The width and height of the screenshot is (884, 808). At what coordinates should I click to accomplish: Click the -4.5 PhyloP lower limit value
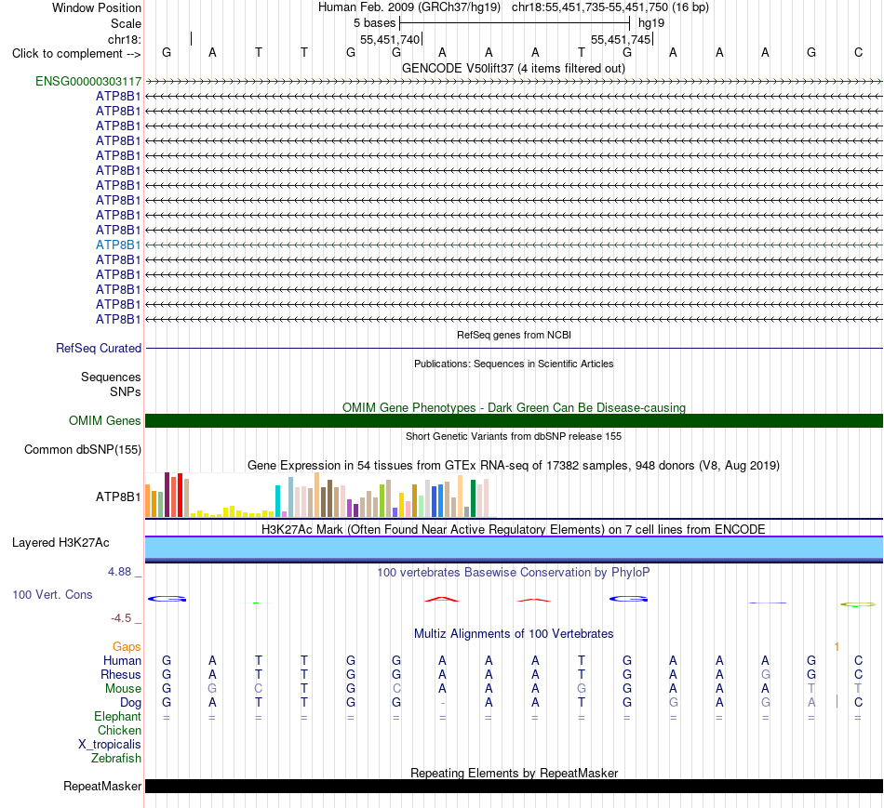[121, 618]
